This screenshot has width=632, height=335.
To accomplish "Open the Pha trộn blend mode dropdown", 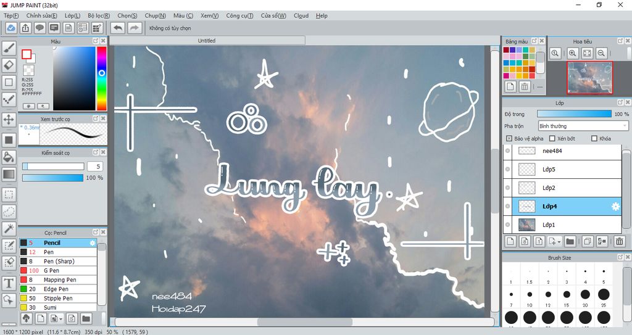I will 583,126.
